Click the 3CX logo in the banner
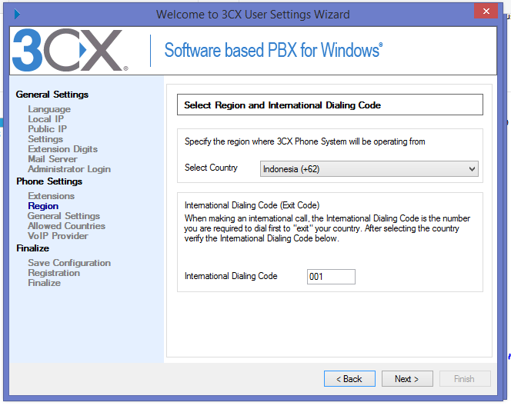The height and width of the screenshot is (409, 511). [70, 50]
